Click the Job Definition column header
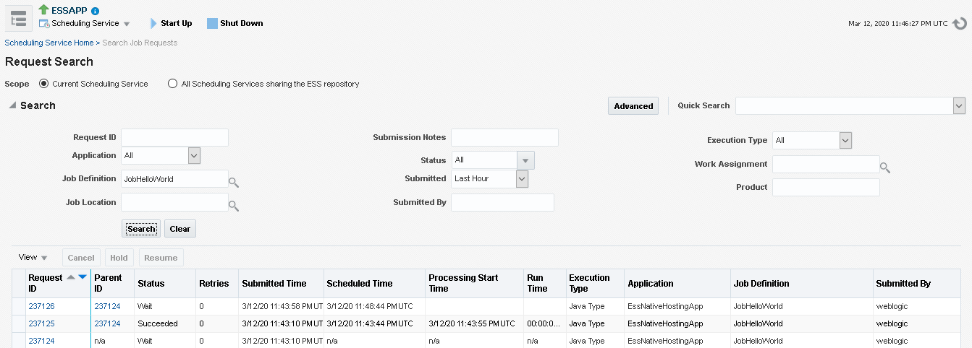972x348 pixels. pyautogui.click(x=801, y=283)
